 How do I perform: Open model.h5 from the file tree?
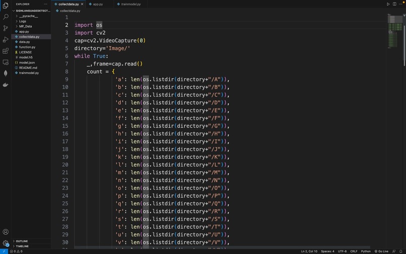point(31,57)
